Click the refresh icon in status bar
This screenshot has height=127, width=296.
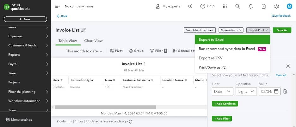tap(131, 121)
